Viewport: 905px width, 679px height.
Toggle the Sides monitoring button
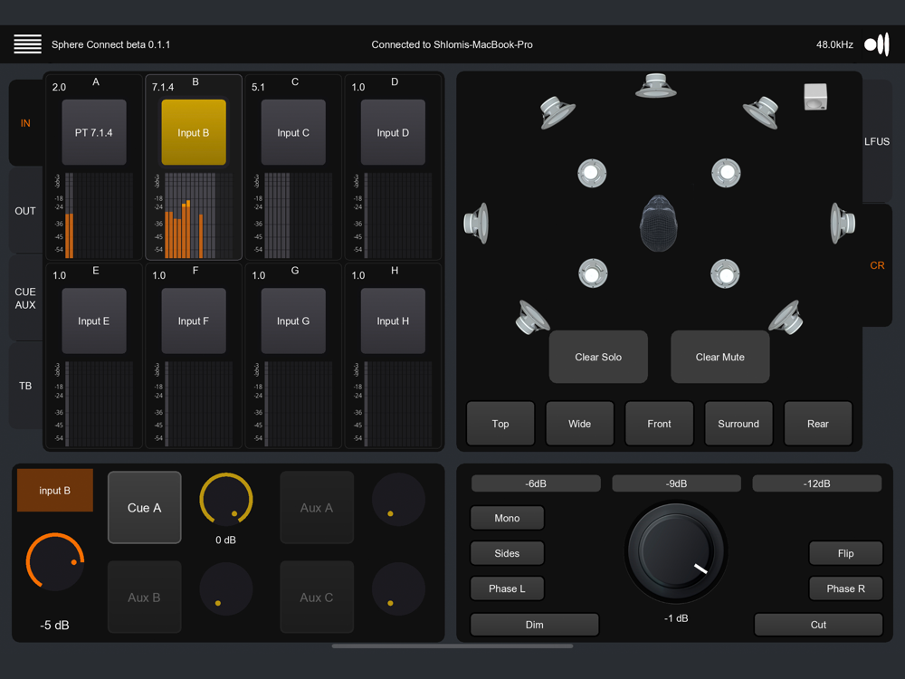(x=507, y=553)
